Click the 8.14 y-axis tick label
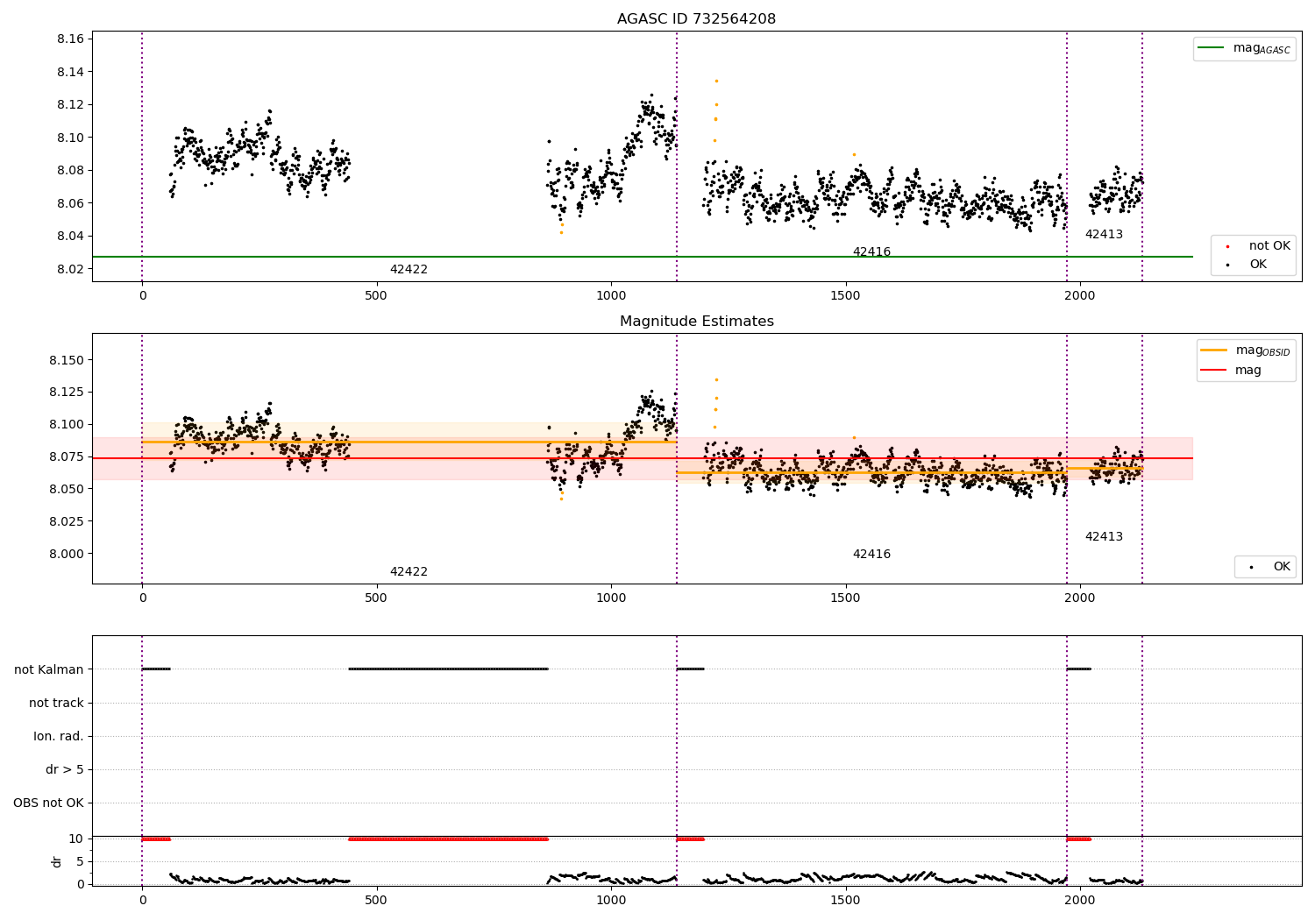The image size is (1315, 920). (x=70, y=72)
